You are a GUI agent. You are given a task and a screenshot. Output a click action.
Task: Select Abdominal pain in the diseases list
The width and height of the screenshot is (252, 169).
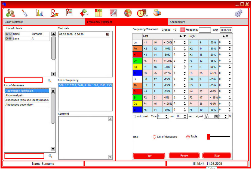[27, 95]
